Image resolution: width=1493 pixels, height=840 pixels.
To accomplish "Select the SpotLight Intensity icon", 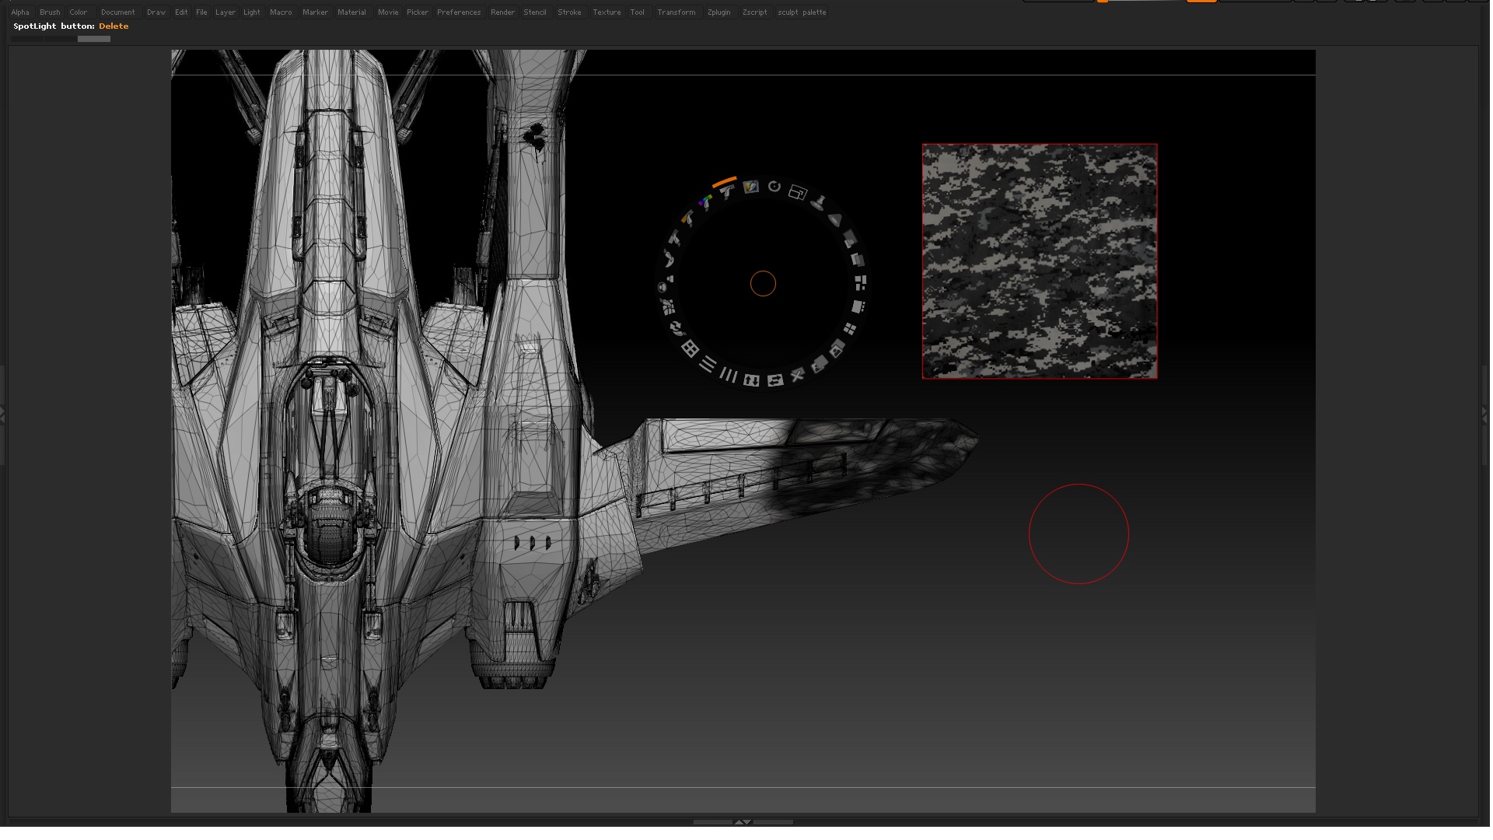I will tap(727, 191).
